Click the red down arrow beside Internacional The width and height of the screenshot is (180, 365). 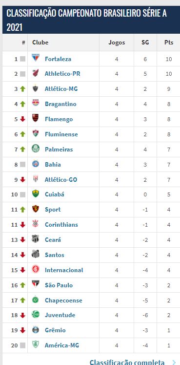[22, 270]
